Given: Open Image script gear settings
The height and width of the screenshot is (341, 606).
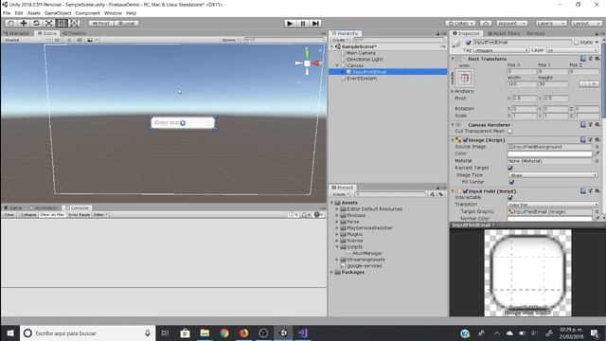Looking at the screenshot, I should (597, 139).
